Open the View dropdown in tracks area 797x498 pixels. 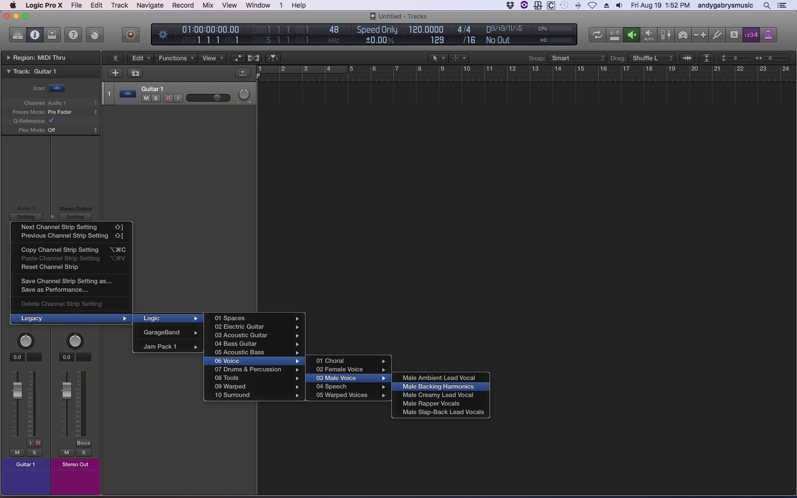212,58
